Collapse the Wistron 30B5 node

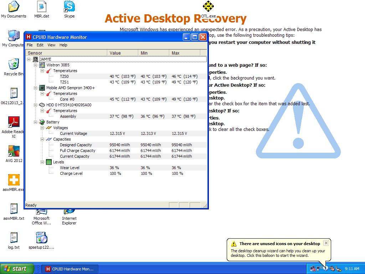point(35,65)
